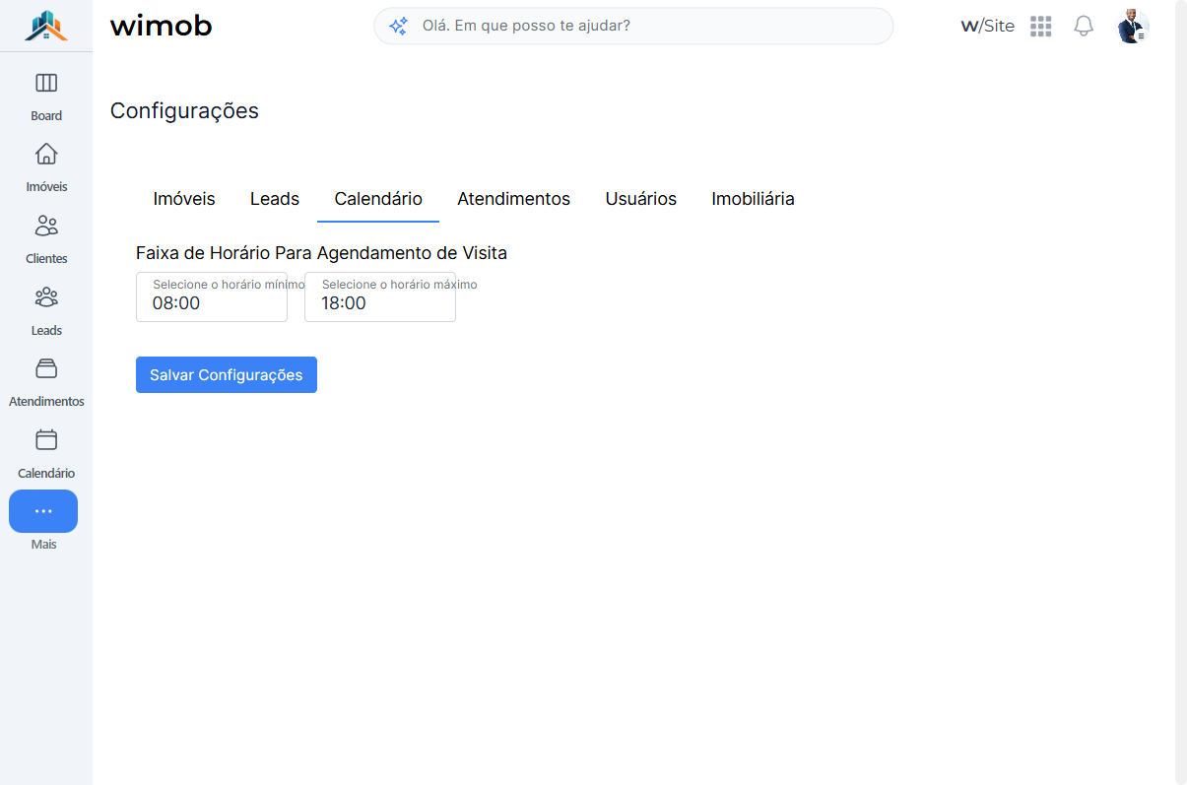The height and width of the screenshot is (785, 1187).
Task: Open the minimum time selector 08:00
Action: pyautogui.click(x=212, y=296)
